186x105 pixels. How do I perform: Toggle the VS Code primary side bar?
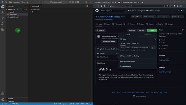pyautogui.click(x=70, y=2)
